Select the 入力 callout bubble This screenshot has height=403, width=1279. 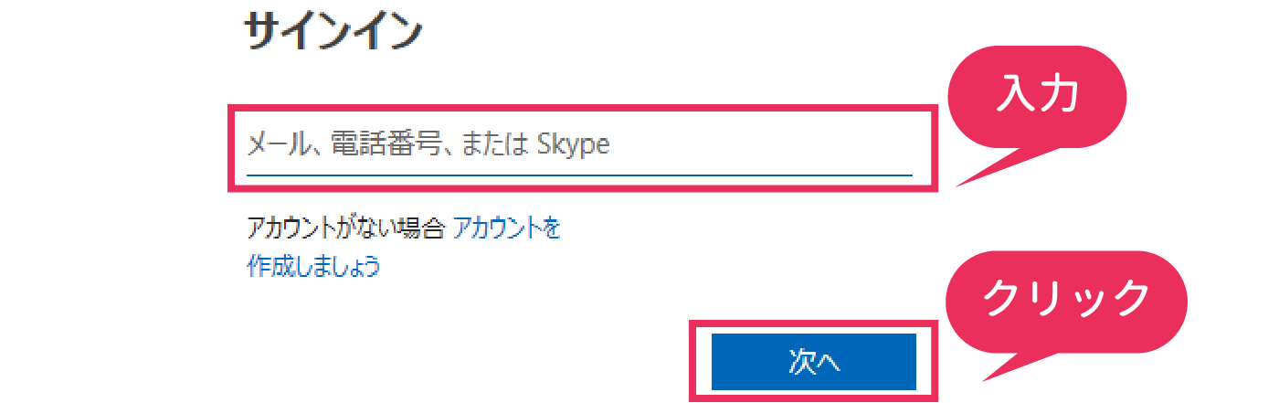1039,97
